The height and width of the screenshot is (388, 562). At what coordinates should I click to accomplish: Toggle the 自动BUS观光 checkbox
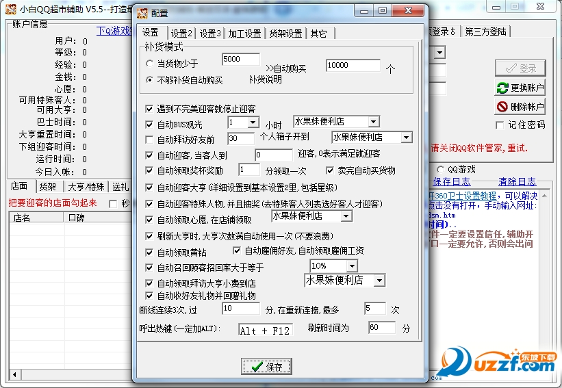pyautogui.click(x=149, y=125)
